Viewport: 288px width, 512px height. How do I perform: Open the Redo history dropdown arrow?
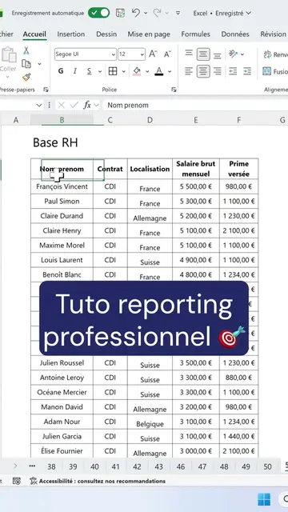click(x=167, y=13)
